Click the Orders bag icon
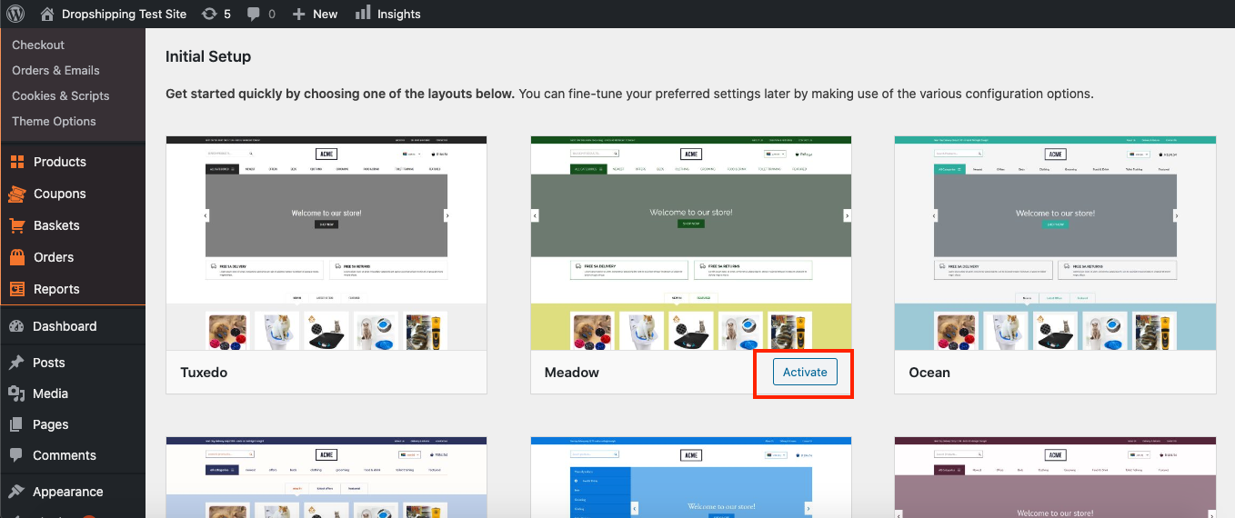The height and width of the screenshot is (518, 1235). pos(16,257)
